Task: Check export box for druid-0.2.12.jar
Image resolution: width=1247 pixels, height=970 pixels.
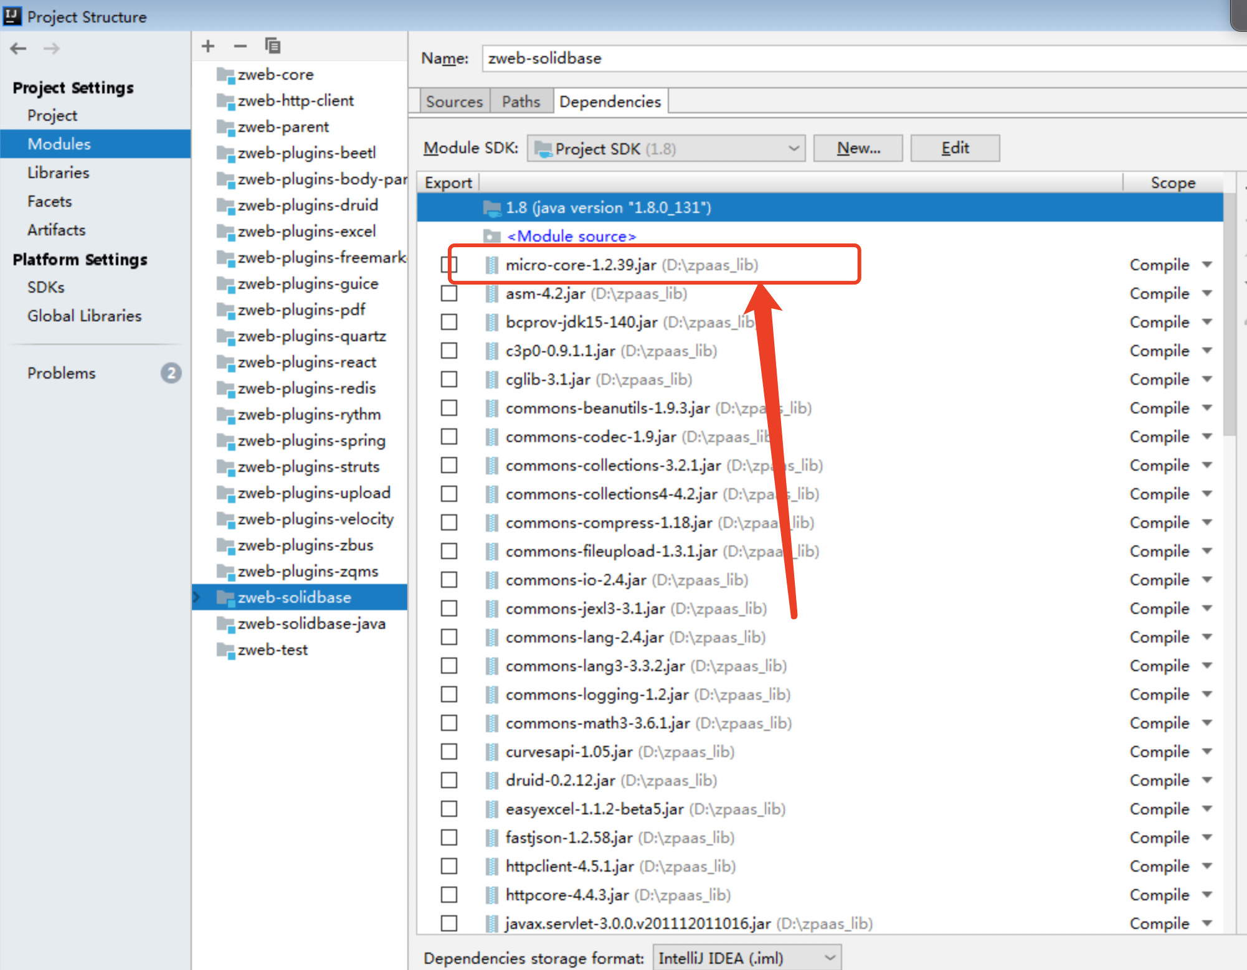Action: pyautogui.click(x=449, y=781)
